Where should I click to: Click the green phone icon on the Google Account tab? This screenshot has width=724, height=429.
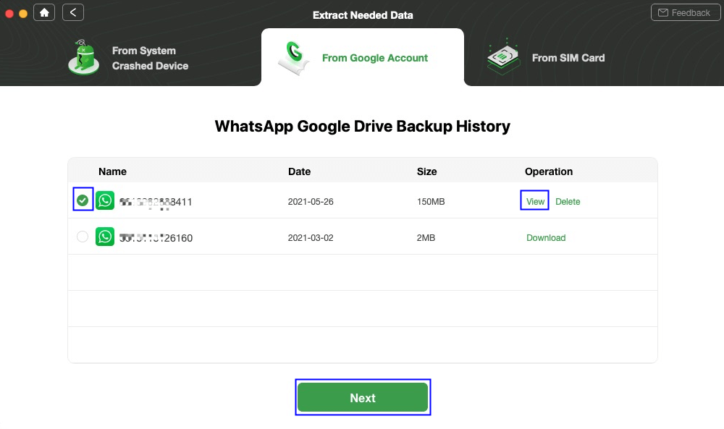[x=293, y=57]
